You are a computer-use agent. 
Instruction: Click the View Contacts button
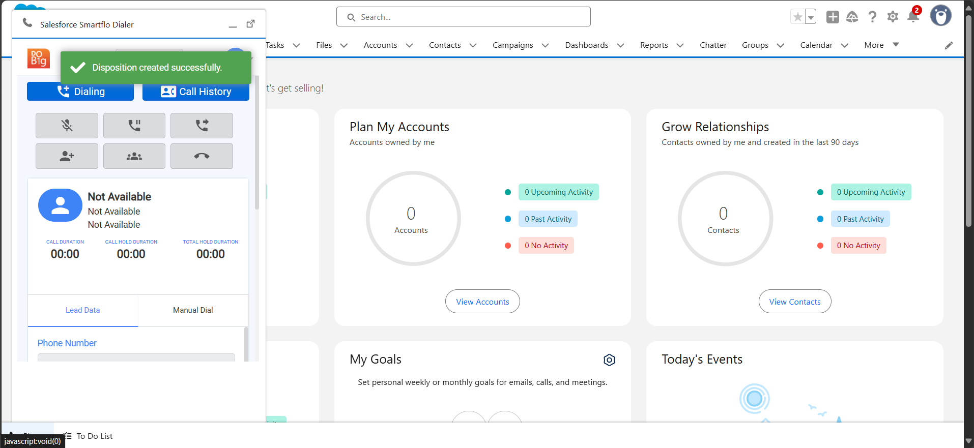795,302
